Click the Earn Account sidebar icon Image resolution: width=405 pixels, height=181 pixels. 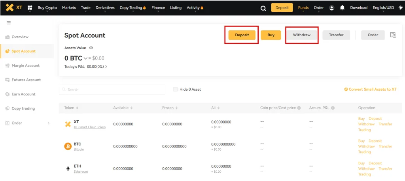pos(8,94)
